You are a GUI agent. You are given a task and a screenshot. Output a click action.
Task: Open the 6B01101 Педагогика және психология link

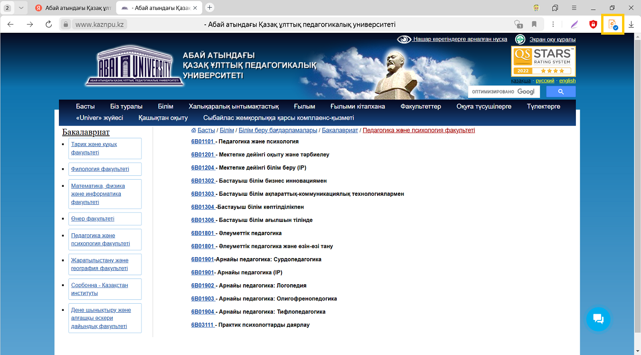(203, 142)
